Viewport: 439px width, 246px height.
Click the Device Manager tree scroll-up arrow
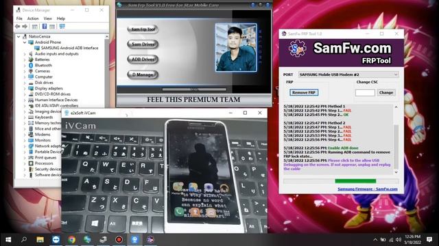tap(107, 36)
